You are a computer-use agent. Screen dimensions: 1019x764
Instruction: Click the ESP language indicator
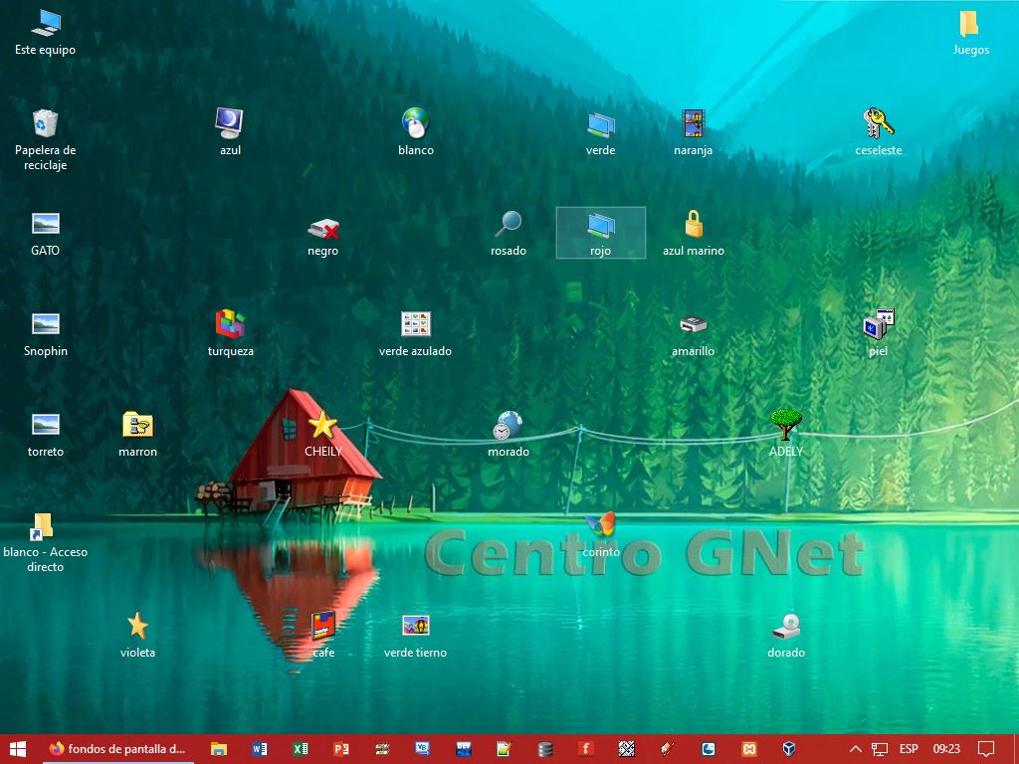(909, 749)
